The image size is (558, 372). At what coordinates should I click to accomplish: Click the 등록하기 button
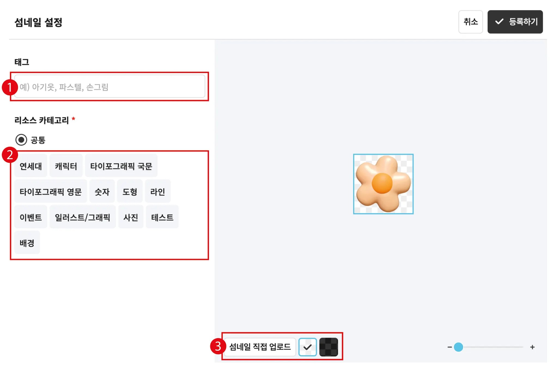pos(515,22)
